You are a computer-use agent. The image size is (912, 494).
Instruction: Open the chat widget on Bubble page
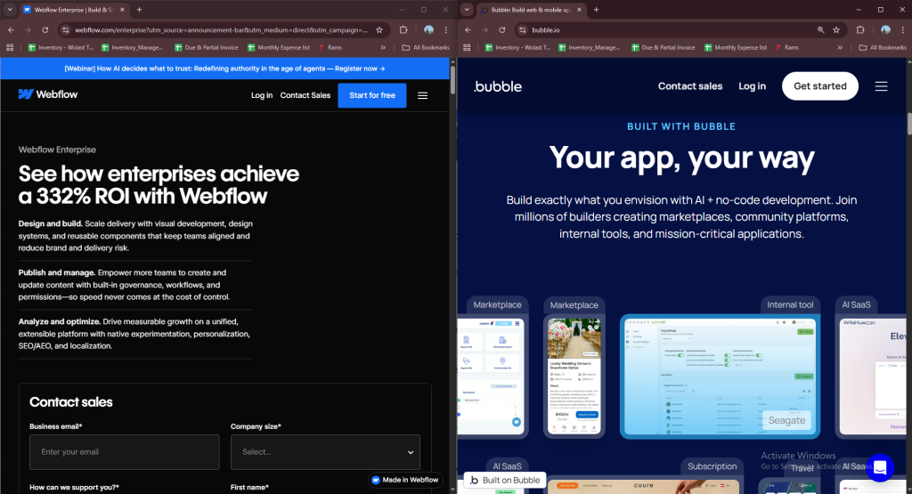[880, 468]
